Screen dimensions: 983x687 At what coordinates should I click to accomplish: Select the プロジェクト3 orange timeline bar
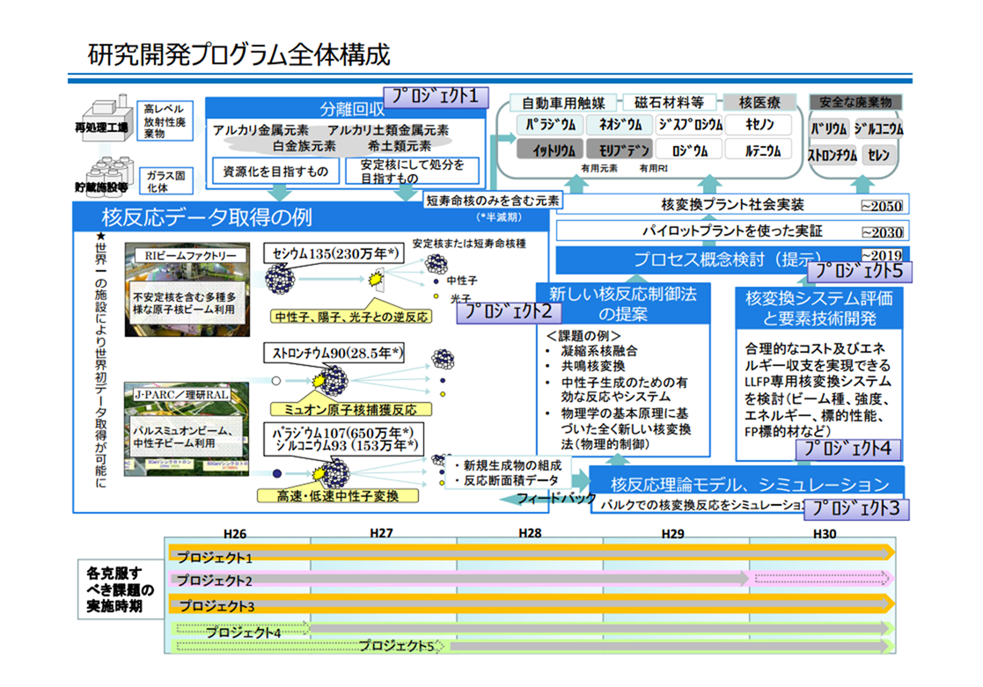(x=532, y=604)
